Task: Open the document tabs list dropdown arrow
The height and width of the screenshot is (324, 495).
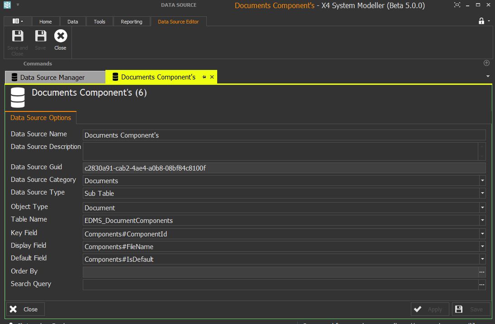Action: [x=488, y=76]
